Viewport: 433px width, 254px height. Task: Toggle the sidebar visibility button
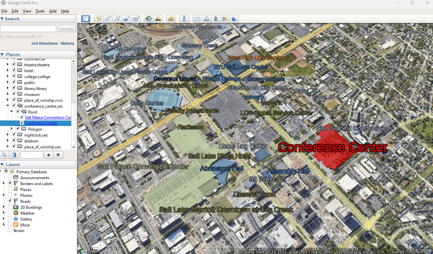click(x=86, y=19)
